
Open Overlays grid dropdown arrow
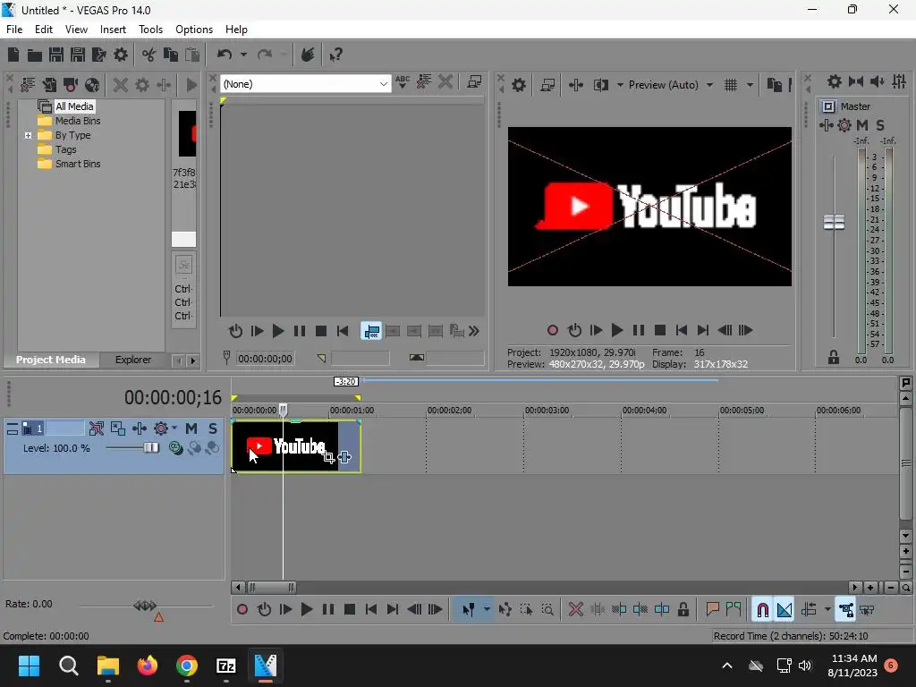click(751, 85)
